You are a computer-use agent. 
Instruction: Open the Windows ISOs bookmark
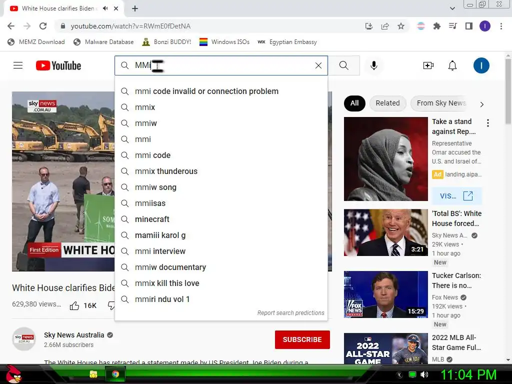tap(224, 42)
